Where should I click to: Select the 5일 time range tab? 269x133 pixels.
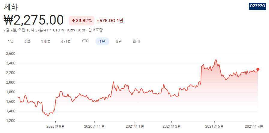(27, 41)
